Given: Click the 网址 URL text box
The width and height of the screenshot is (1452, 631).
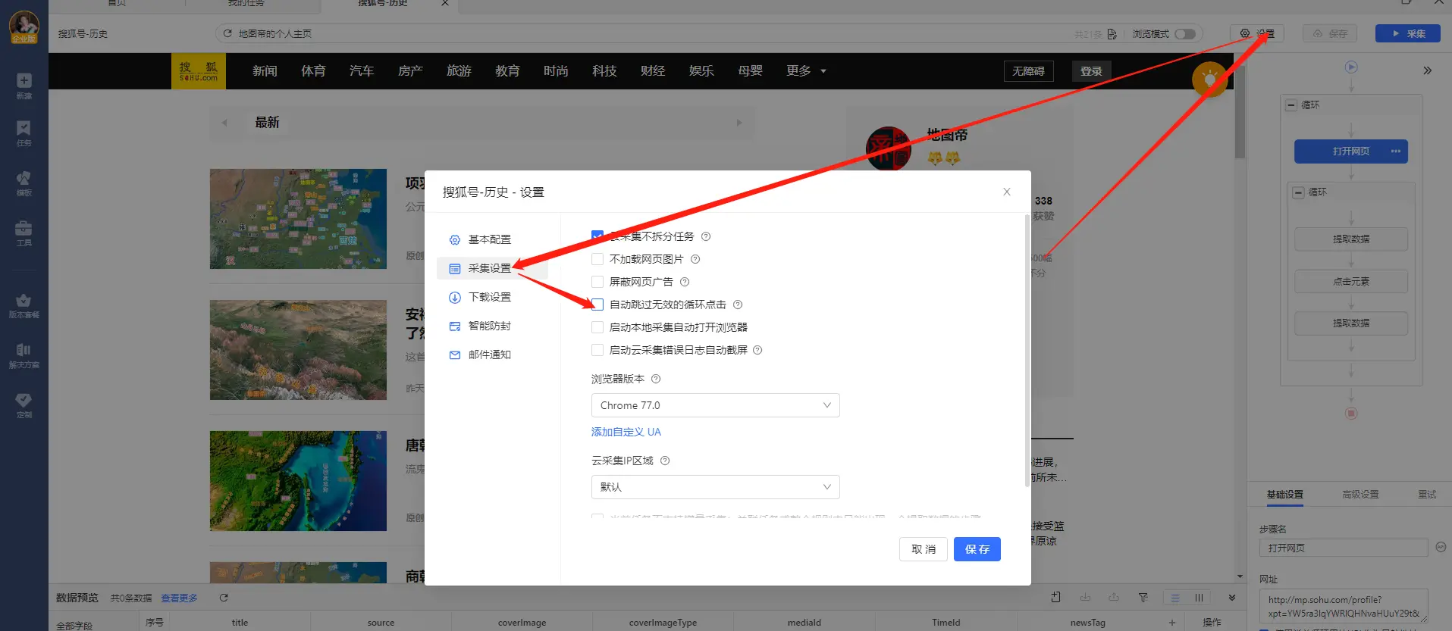Looking at the screenshot, I should (x=1344, y=607).
